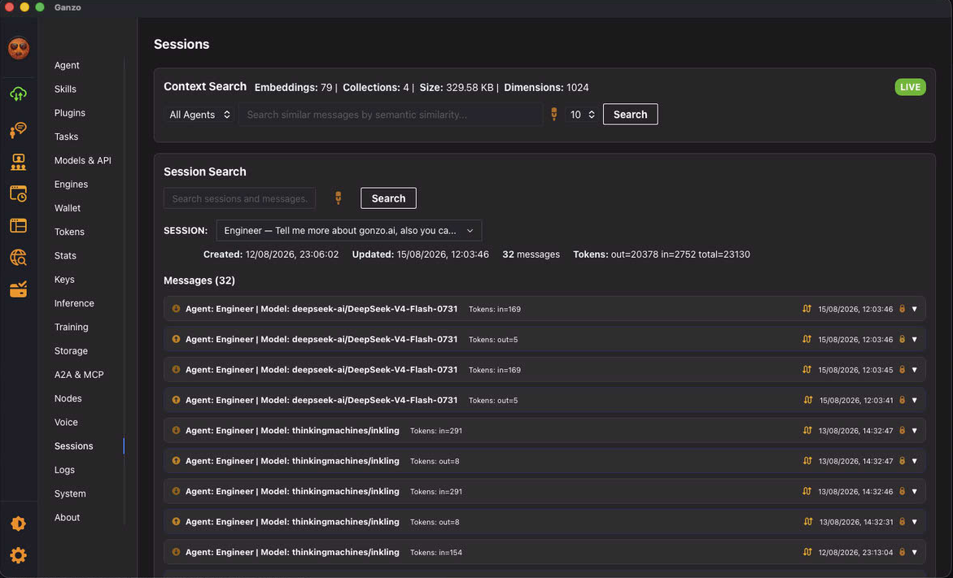Open the About section
Screen dimensions: 953x578
(67, 517)
